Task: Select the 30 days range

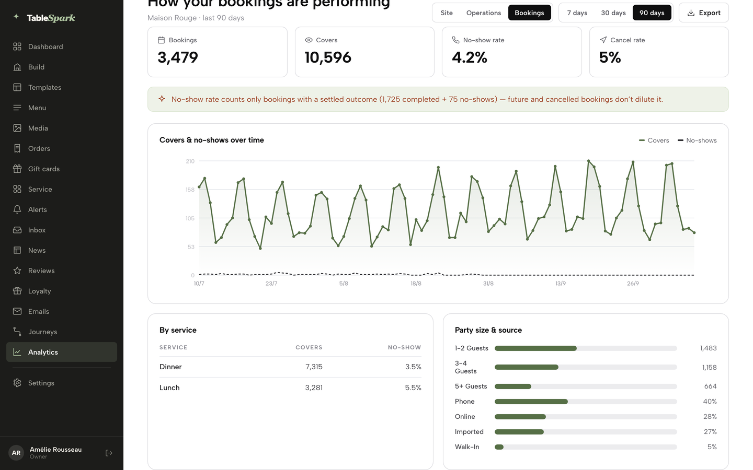Action: [x=613, y=13]
